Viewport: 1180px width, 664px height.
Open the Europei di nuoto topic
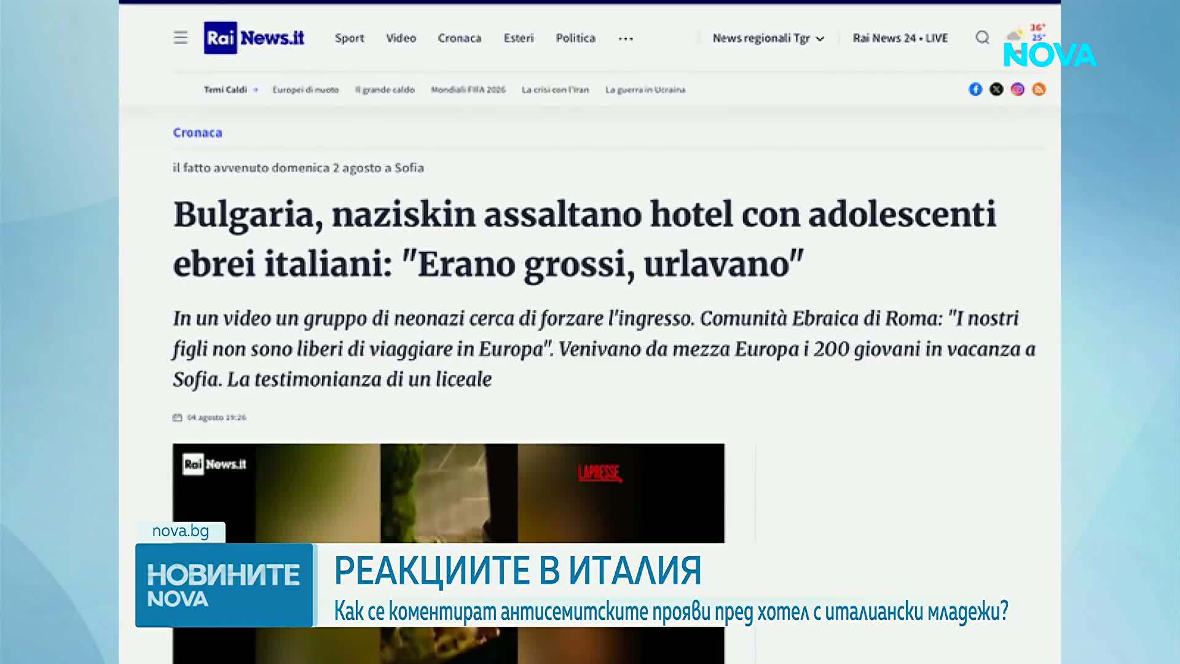pos(305,90)
